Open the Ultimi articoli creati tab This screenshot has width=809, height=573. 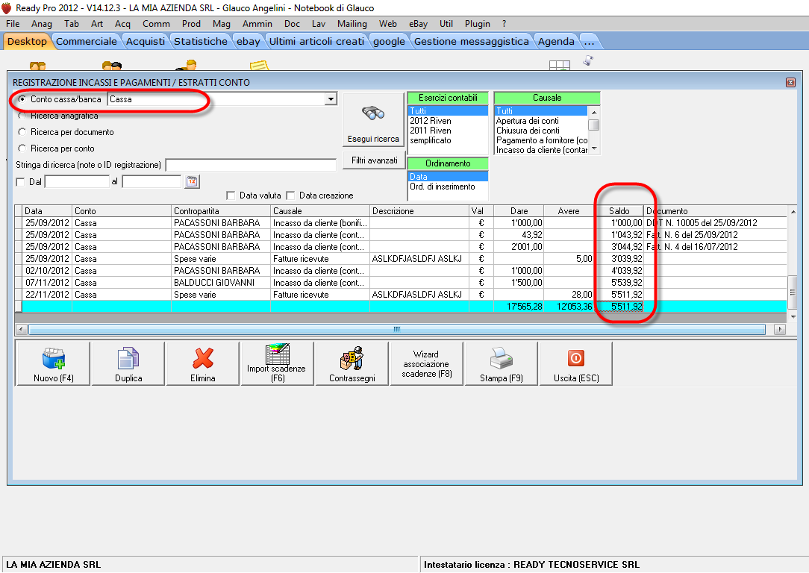(316, 41)
